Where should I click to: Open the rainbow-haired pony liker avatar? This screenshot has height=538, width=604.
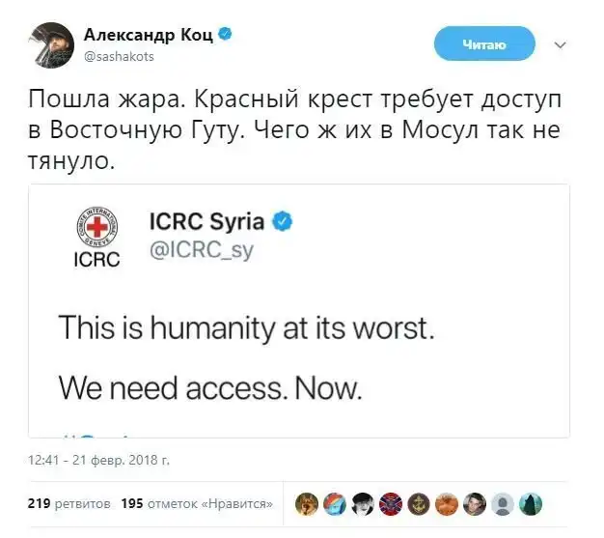click(x=335, y=504)
